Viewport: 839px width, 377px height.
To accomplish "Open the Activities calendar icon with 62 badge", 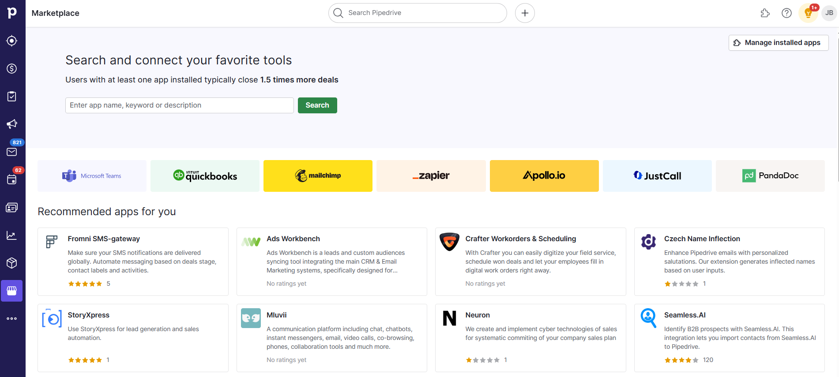I will [12, 179].
